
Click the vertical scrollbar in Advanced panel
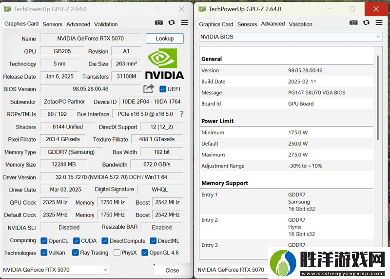[x=377, y=97]
